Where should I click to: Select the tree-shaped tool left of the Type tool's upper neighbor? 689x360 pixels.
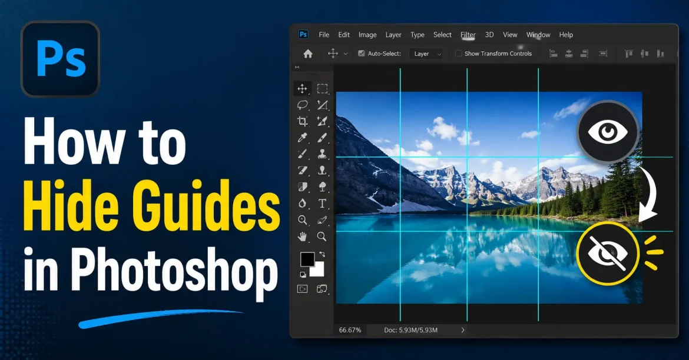322,187
